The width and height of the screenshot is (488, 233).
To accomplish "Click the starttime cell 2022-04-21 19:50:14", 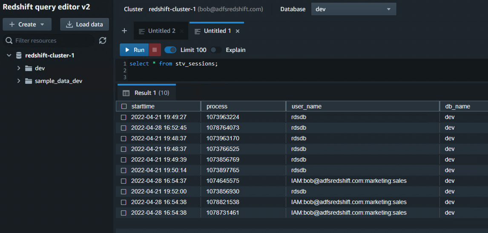I will pos(158,170).
